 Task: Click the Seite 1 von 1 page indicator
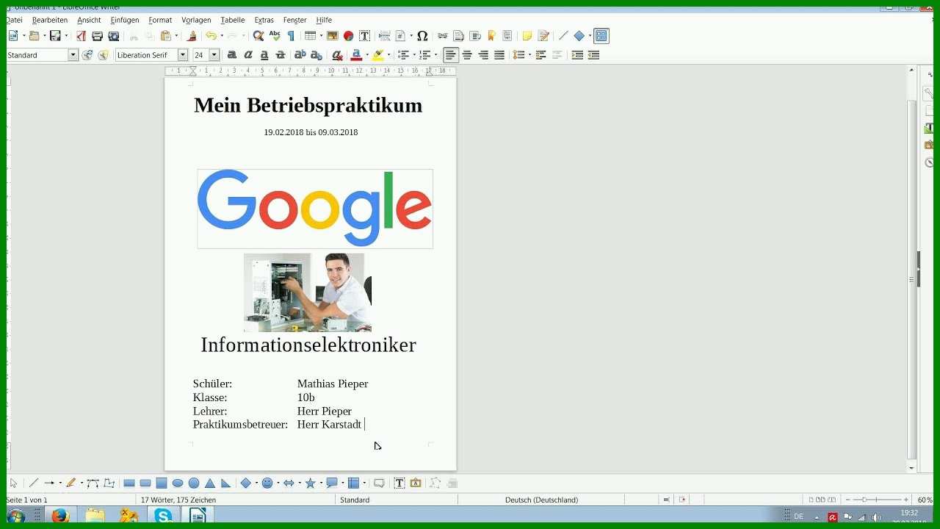26,500
